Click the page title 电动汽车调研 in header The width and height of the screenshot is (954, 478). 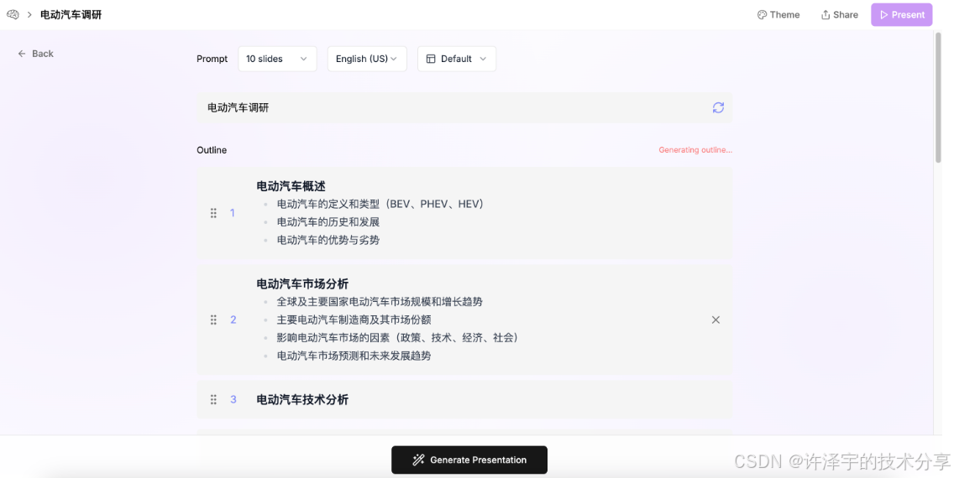(x=71, y=14)
